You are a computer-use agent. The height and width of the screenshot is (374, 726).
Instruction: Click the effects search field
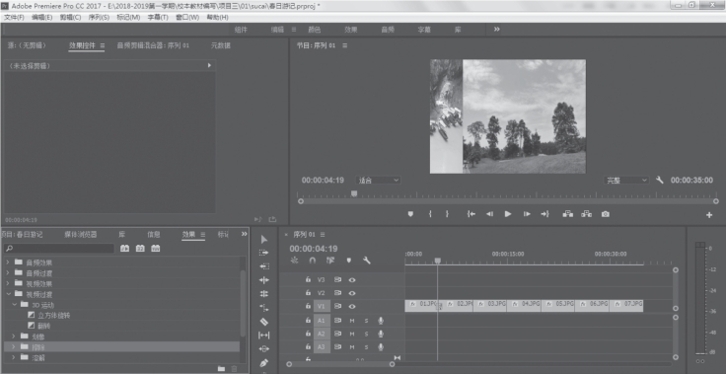(59, 249)
